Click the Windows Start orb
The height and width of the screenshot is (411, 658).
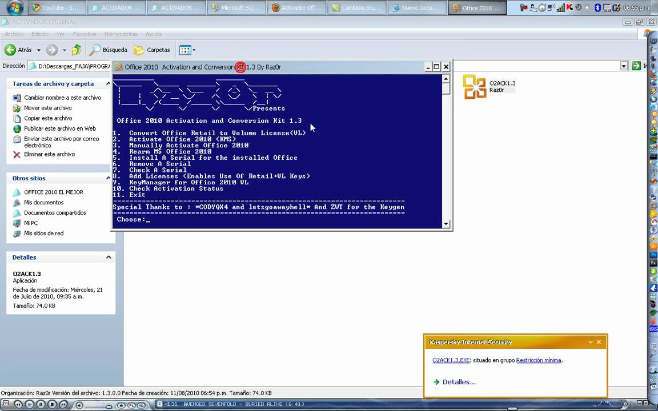pyautogui.click(x=14, y=7)
